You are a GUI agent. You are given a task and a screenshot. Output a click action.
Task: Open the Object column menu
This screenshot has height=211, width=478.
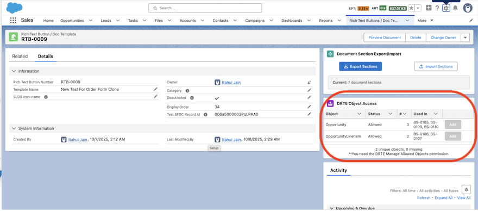coord(359,114)
